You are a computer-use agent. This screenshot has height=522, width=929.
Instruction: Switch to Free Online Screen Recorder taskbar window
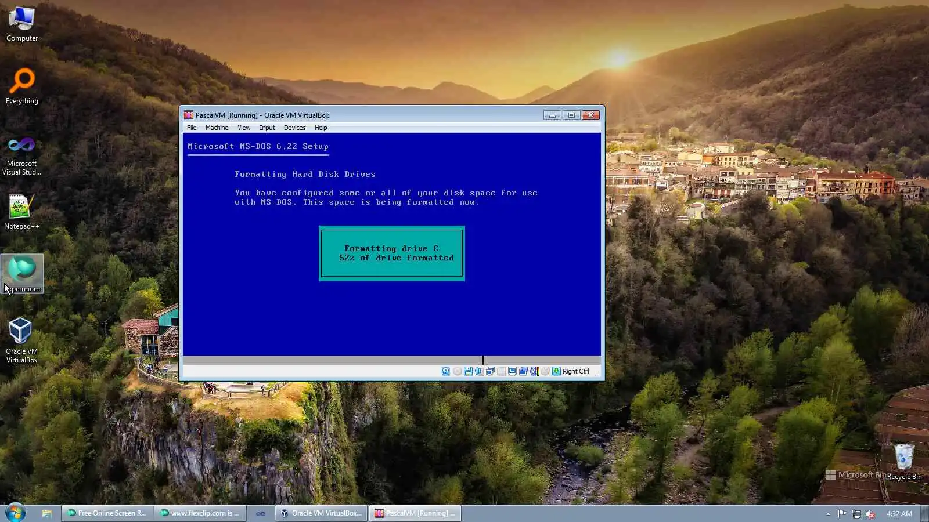pyautogui.click(x=107, y=513)
